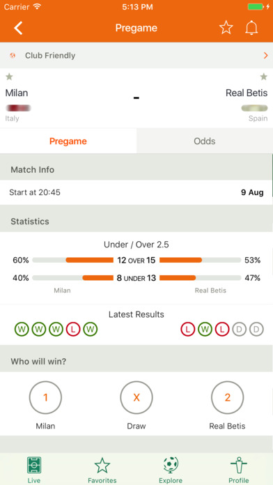Toggle favorite star above Real Betis

(263, 77)
